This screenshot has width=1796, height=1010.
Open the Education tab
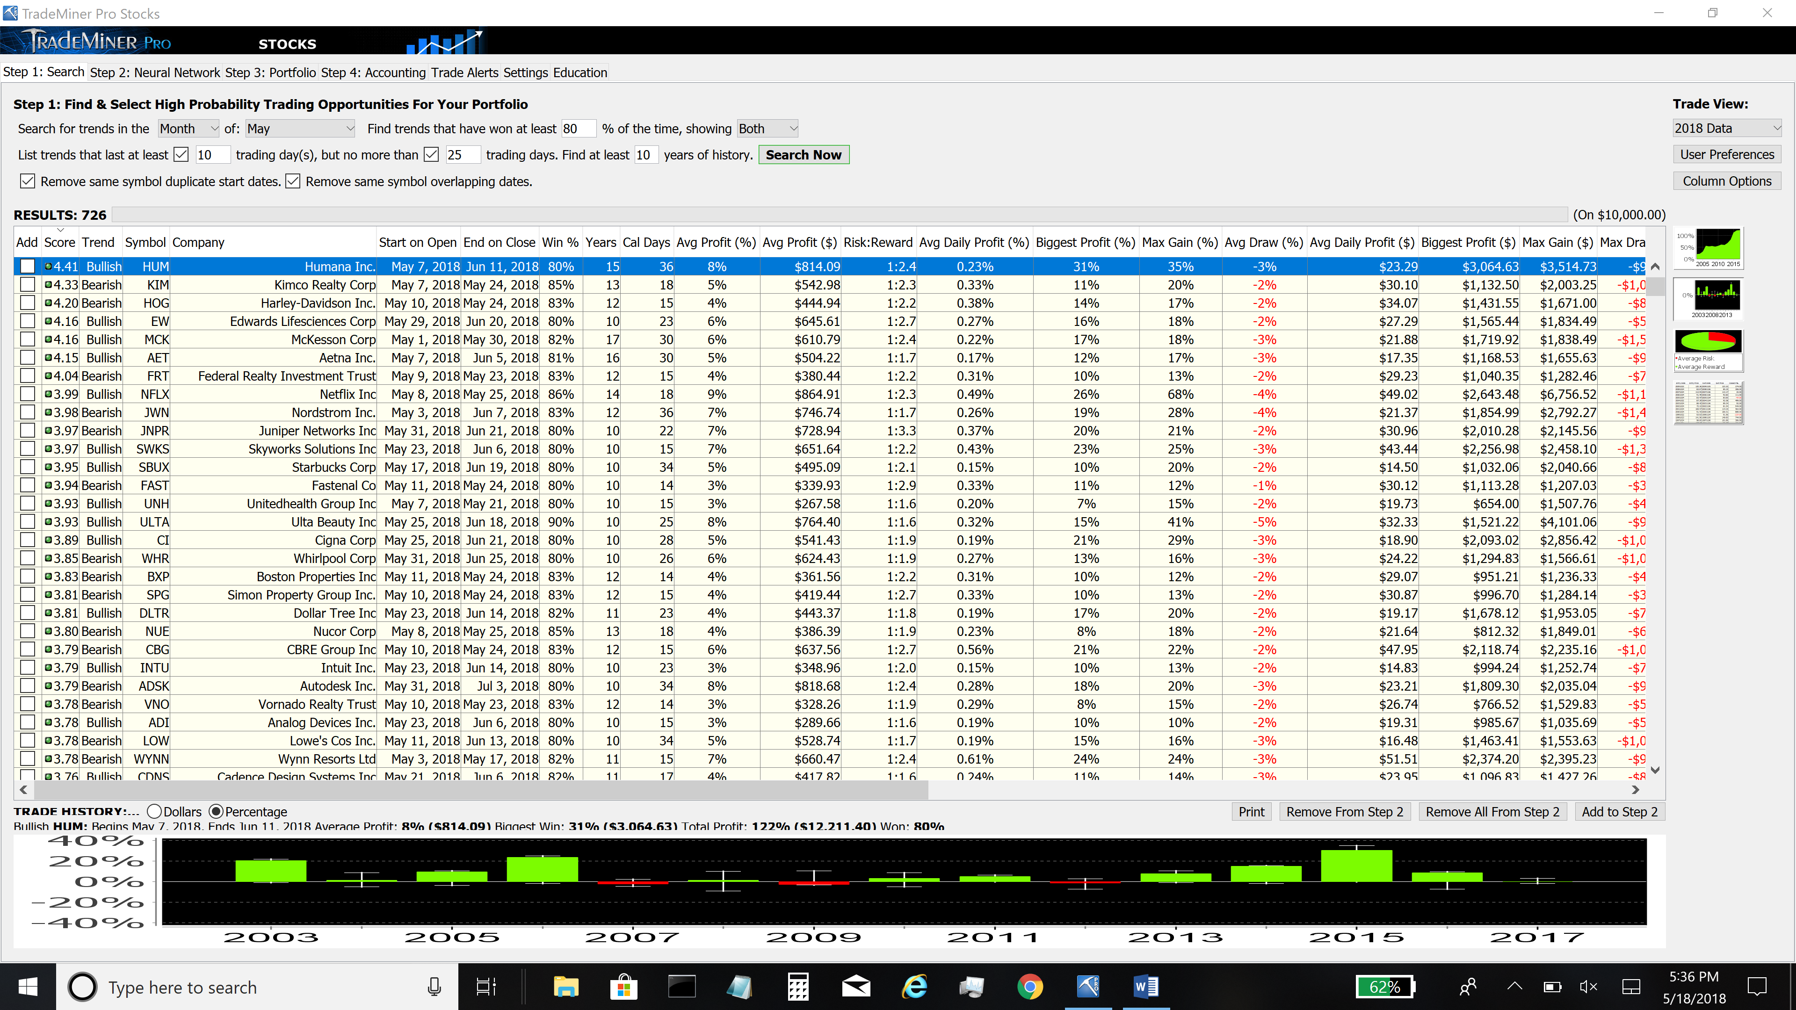coord(580,72)
